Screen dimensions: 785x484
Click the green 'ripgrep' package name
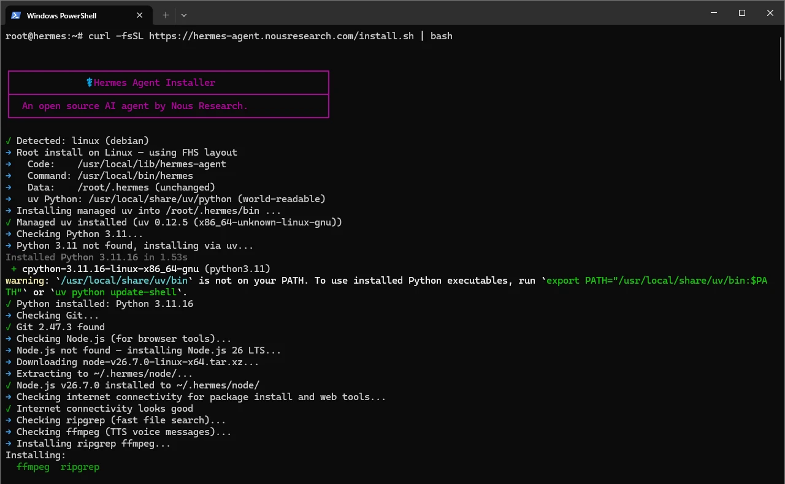tap(80, 467)
